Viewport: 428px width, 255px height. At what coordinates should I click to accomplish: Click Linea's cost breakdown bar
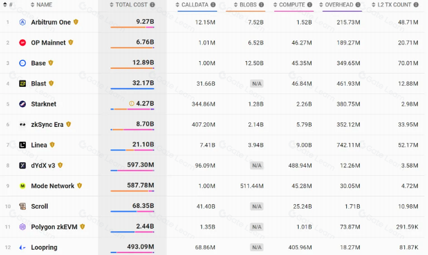[x=133, y=150]
